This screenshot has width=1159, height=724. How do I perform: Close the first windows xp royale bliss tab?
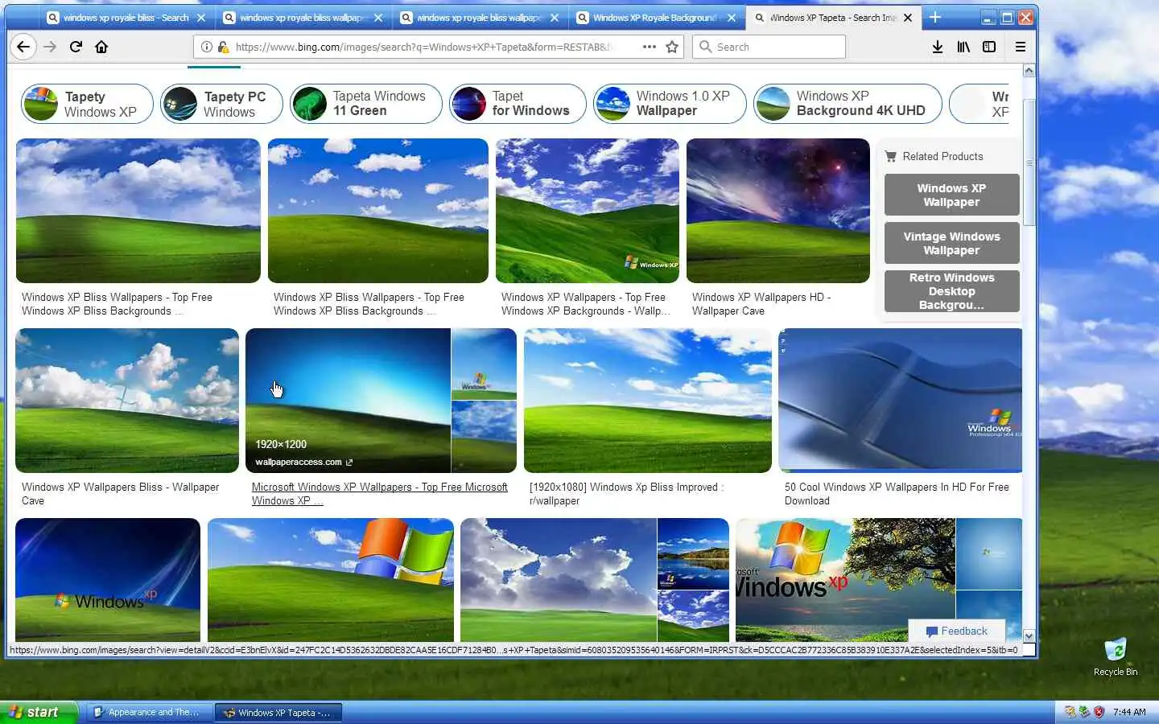click(x=201, y=17)
